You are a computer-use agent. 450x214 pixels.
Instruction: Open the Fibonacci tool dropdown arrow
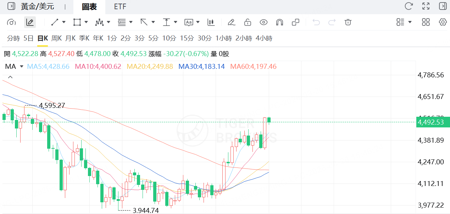[131, 22]
